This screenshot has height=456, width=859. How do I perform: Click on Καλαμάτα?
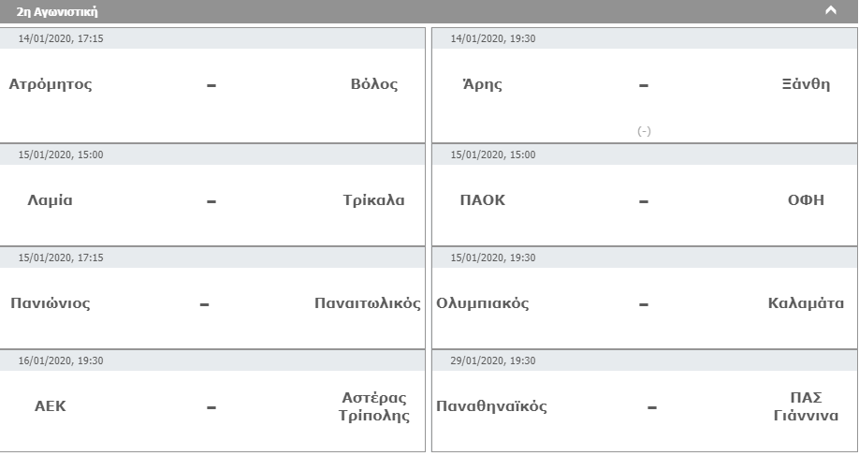pos(806,303)
